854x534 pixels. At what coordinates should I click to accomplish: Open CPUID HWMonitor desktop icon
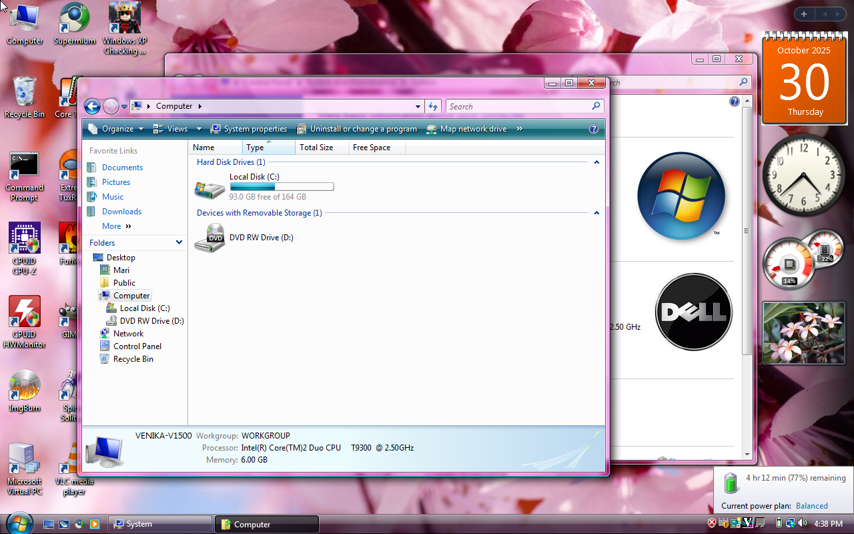[x=24, y=312]
